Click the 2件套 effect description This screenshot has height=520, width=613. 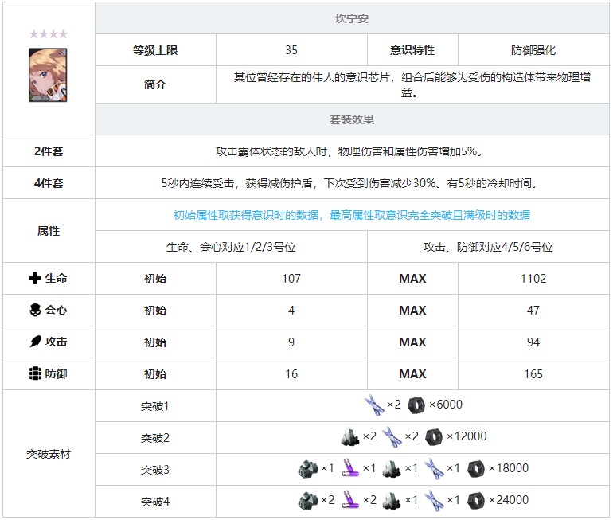coord(351,151)
